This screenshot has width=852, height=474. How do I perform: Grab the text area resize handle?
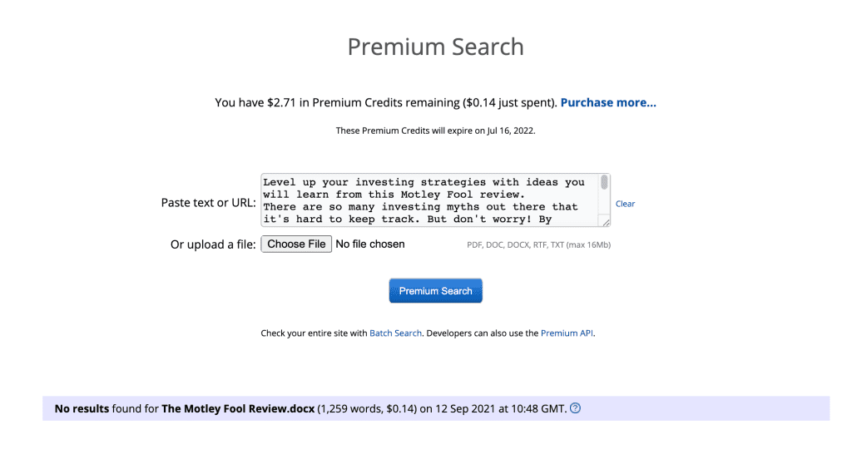(x=607, y=222)
